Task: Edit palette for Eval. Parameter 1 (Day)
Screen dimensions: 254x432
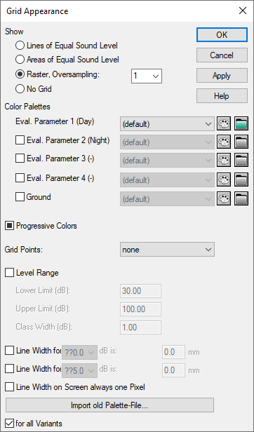Action: pos(224,123)
